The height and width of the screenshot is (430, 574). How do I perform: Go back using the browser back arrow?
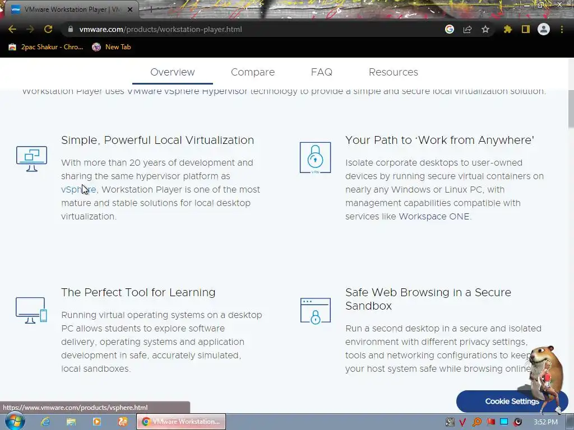pyautogui.click(x=12, y=29)
